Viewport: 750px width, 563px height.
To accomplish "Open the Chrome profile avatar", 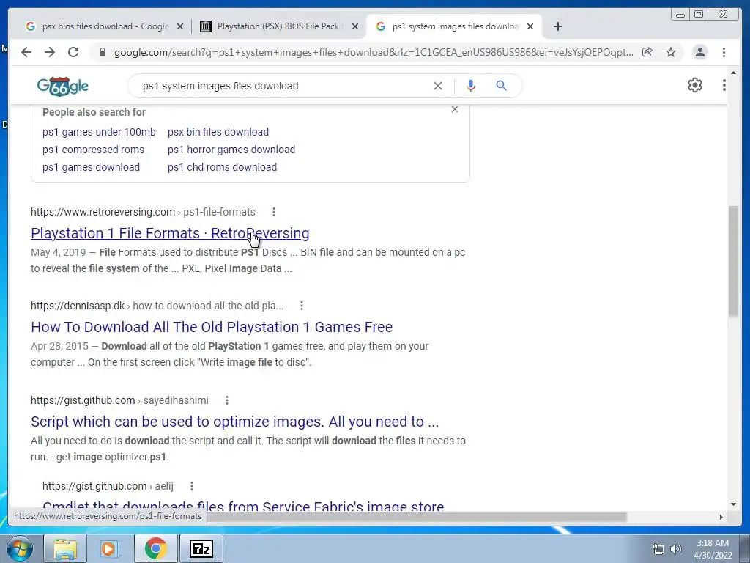I will (x=699, y=52).
